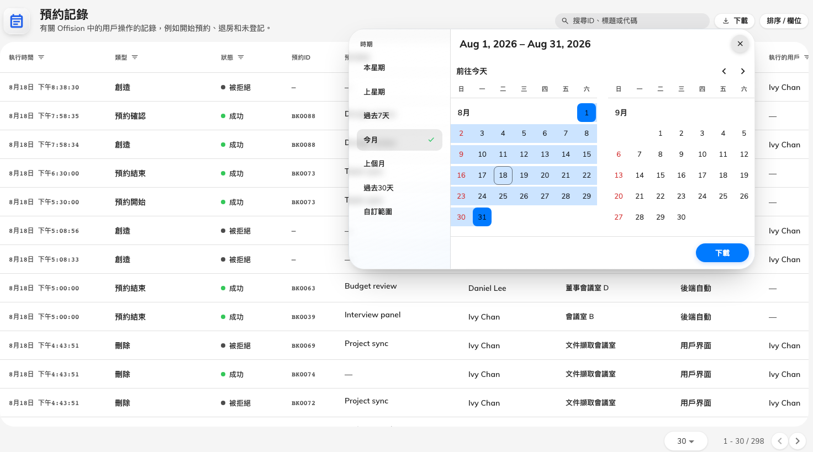Go to next page of records
The height and width of the screenshot is (452, 813).
[798, 441]
